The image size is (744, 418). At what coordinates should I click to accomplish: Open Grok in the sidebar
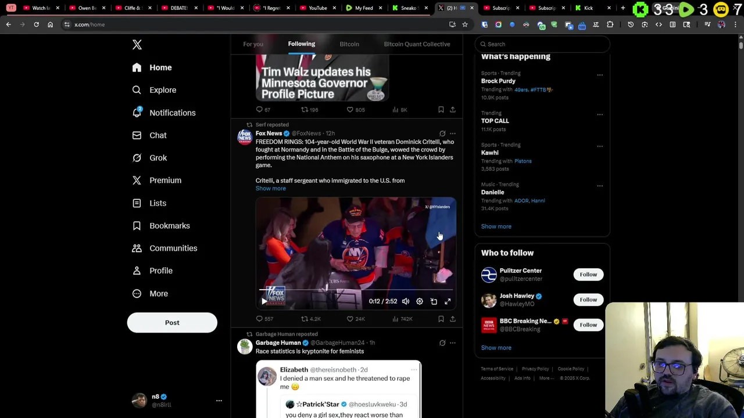pos(149,158)
